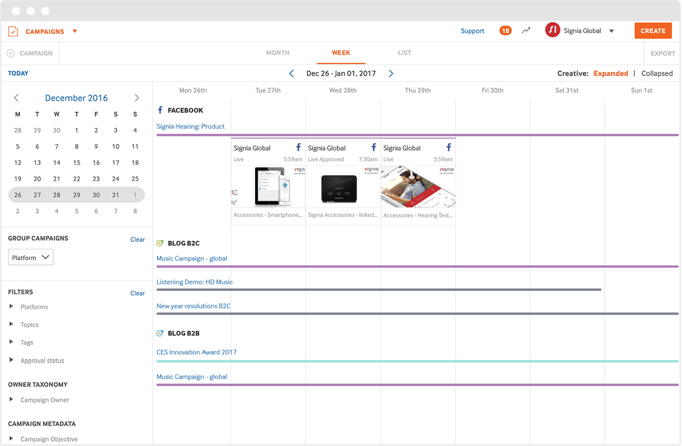Go to next month in mini calendar
Image resolution: width=682 pixels, height=446 pixels.
(x=137, y=98)
